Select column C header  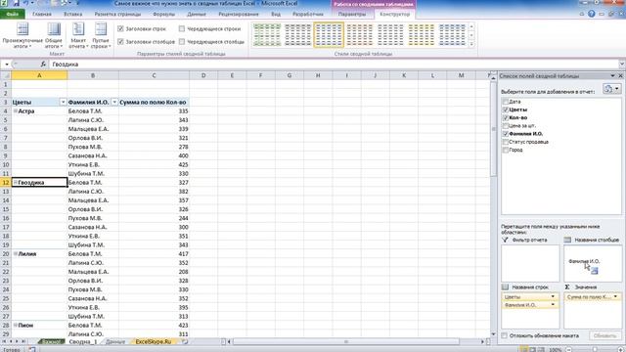click(x=154, y=75)
